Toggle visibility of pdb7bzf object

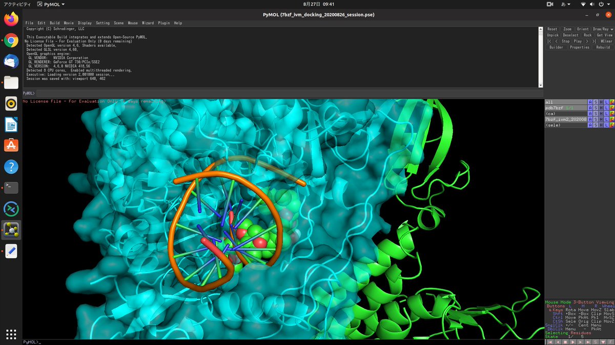click(566, 108)
